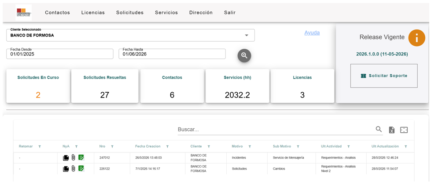Go to the Solicitudes menu

(130, 13)
